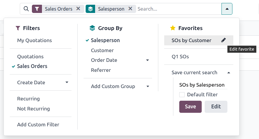Select the My Quotations filter
Viewport: 259px width, 139px height.
click(34, 40)
